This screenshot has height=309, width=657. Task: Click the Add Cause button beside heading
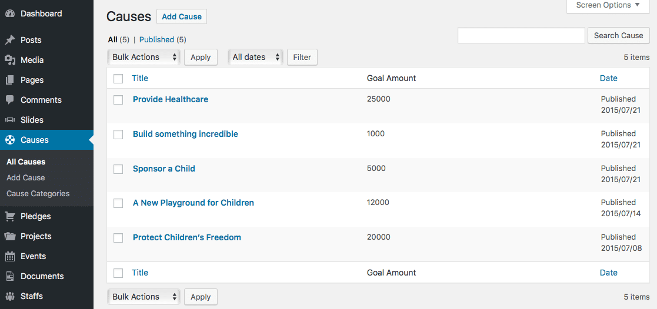tap(182, 17)
